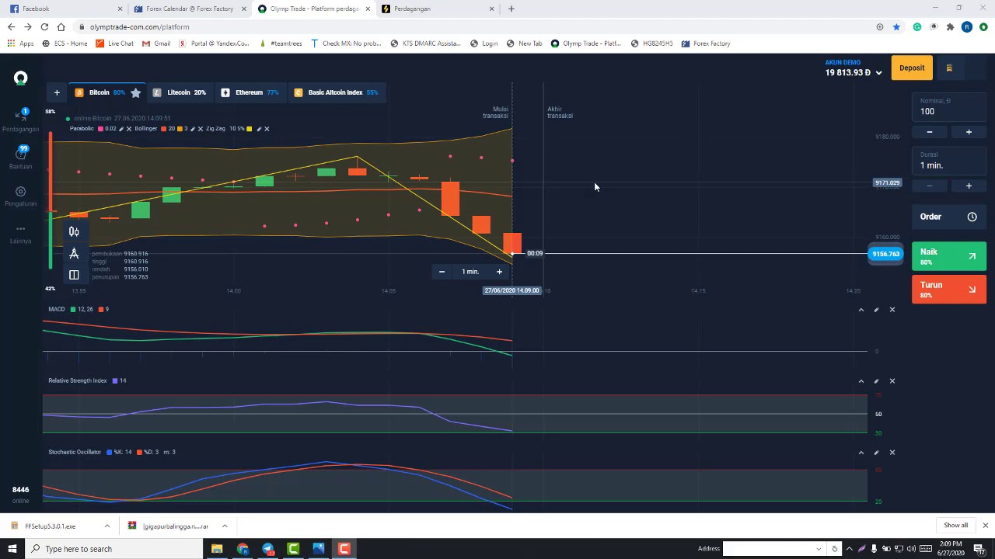Collapse the MACD indicator panel
The image size is (995, 559).
point(861,310)
